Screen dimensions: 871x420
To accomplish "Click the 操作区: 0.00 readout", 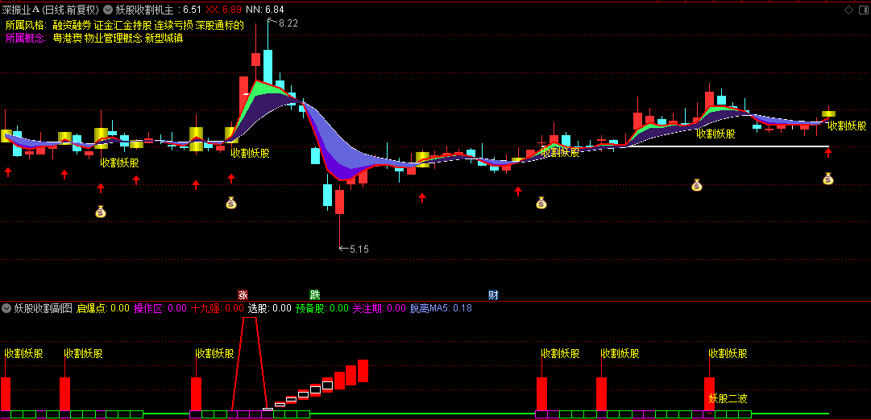I will 160,308.
